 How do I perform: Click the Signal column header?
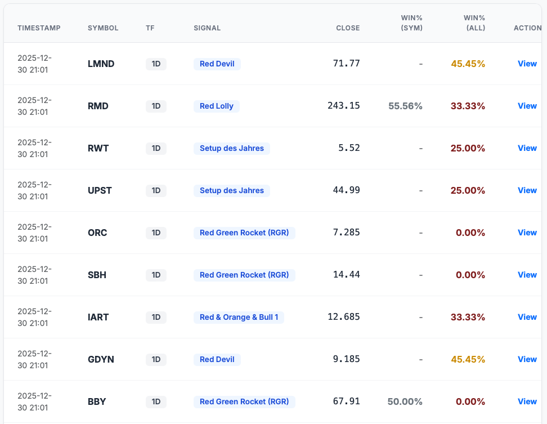207,28
